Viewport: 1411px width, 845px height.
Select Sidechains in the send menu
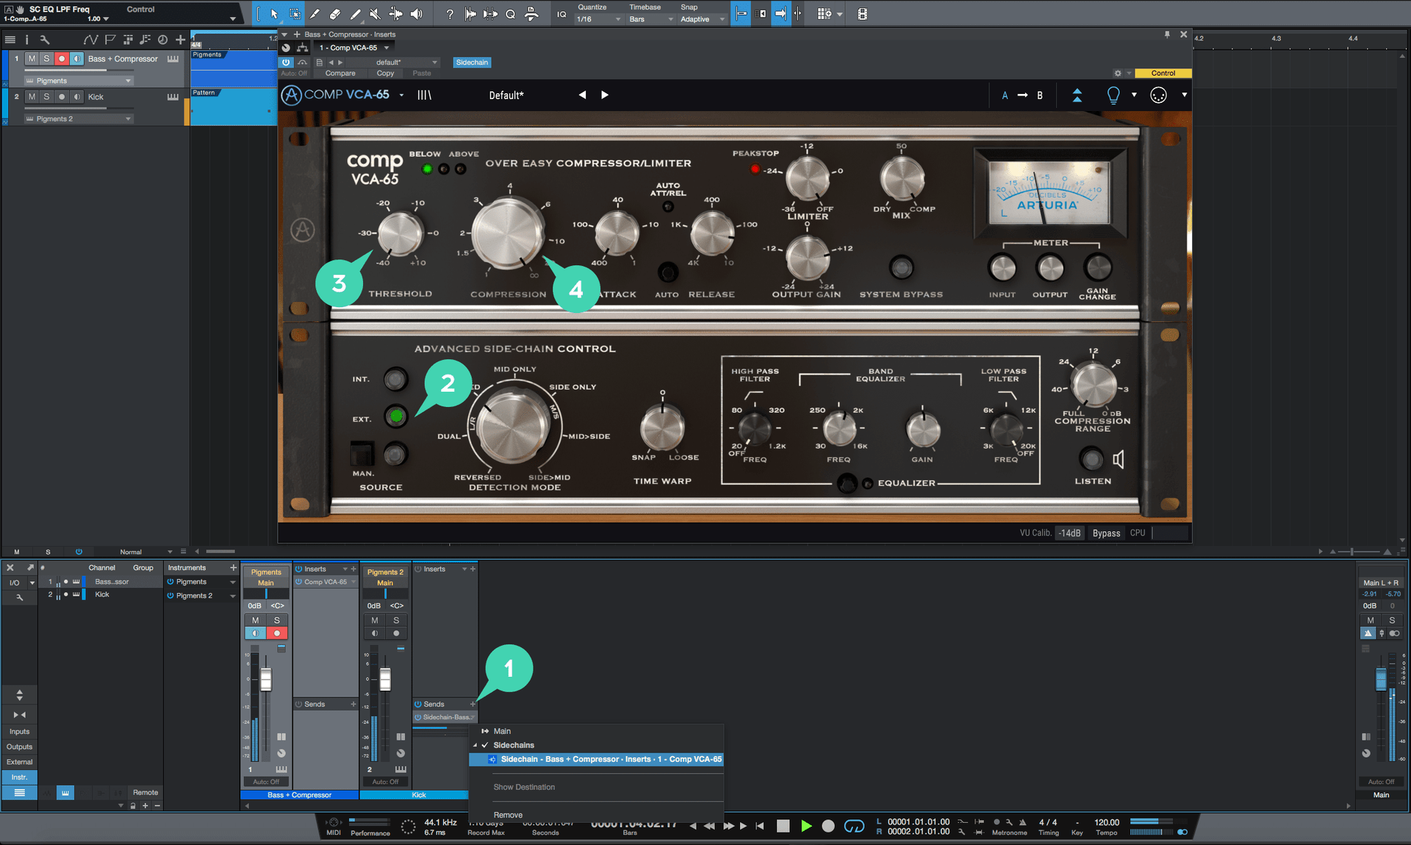coord(514,745)
